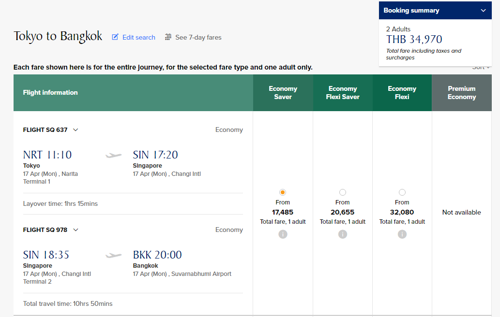Select Economy Flexi Saver 20,655 radio button
500x317 pixels.
click(x=343, y=192)
